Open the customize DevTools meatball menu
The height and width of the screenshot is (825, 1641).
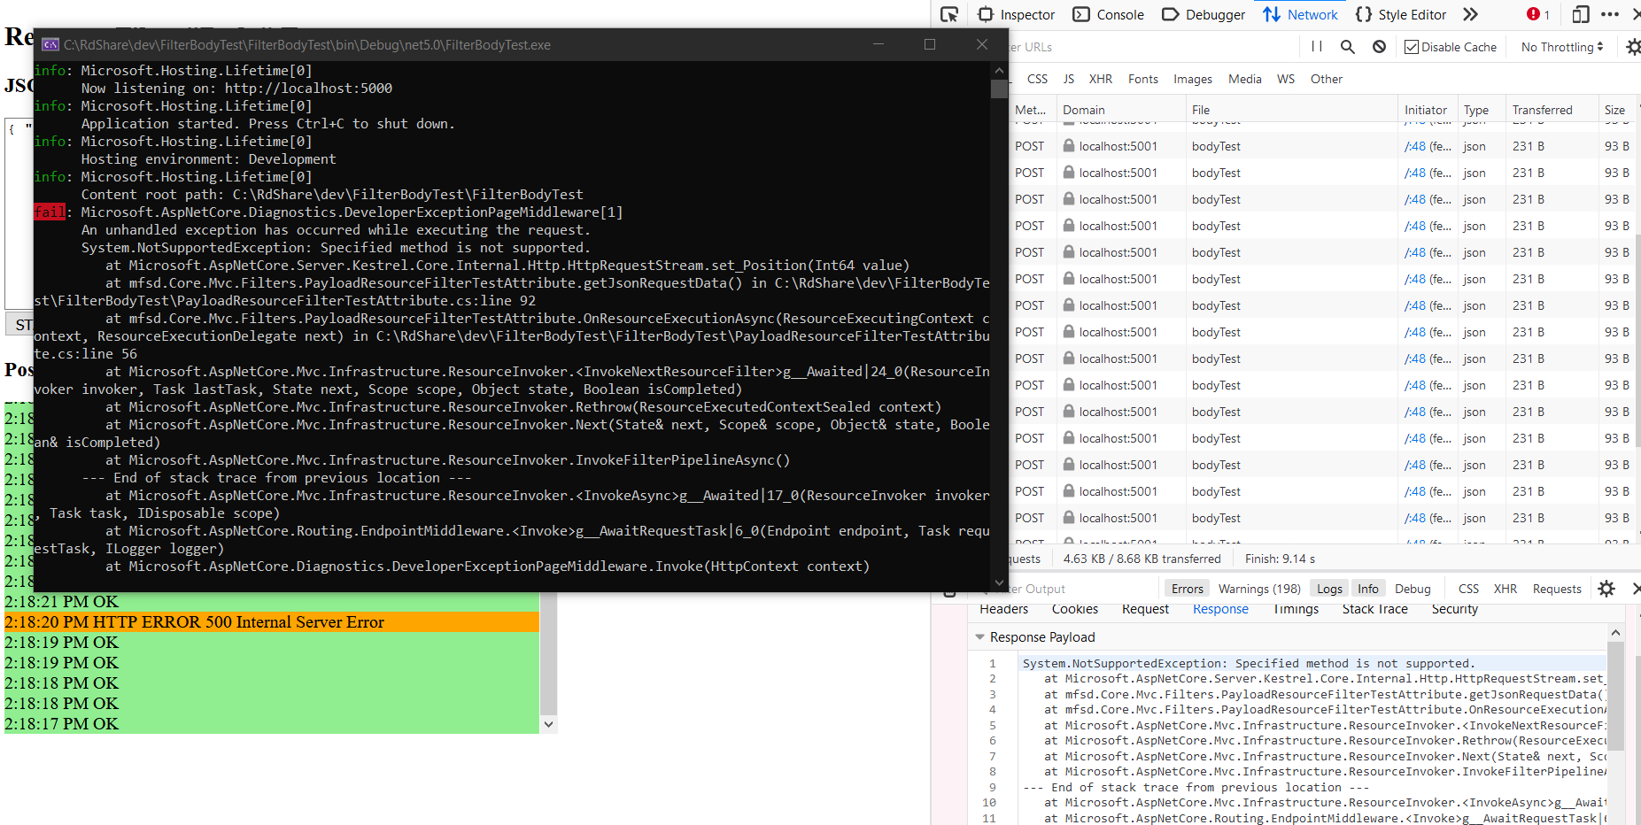point(1612,14)
